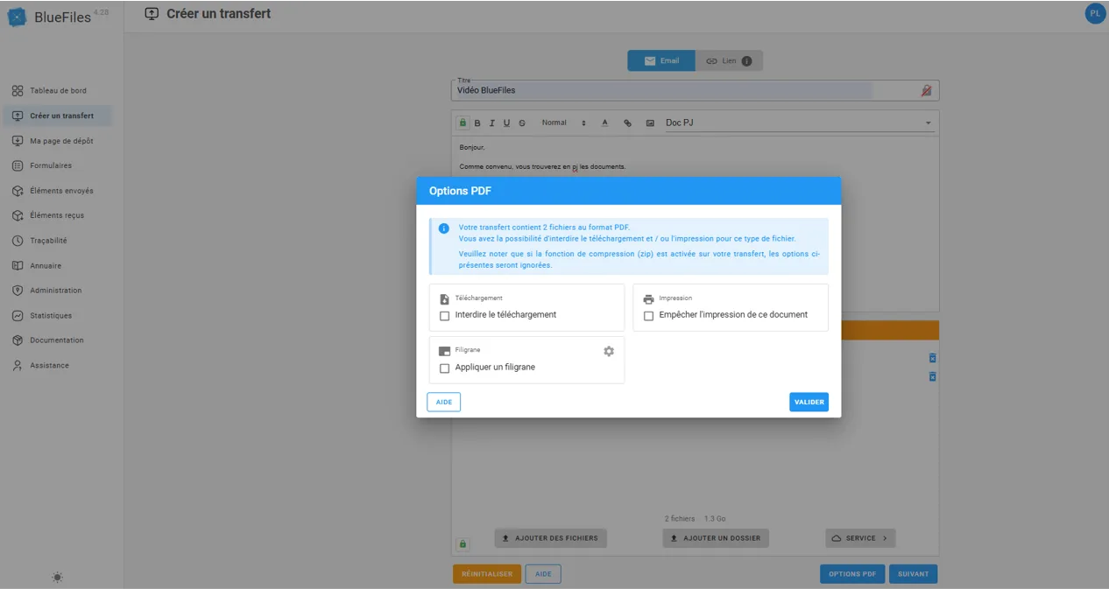Click the info icon next to Lien
Image resolution: width=1109 pixels, height=589 pixels.
pos(746,61)
